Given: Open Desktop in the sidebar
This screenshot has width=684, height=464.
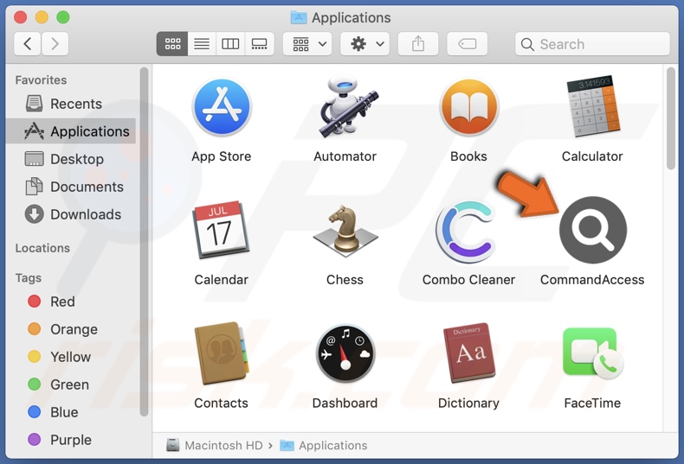Looking at the screenshot, I should [x=71, y=159].
